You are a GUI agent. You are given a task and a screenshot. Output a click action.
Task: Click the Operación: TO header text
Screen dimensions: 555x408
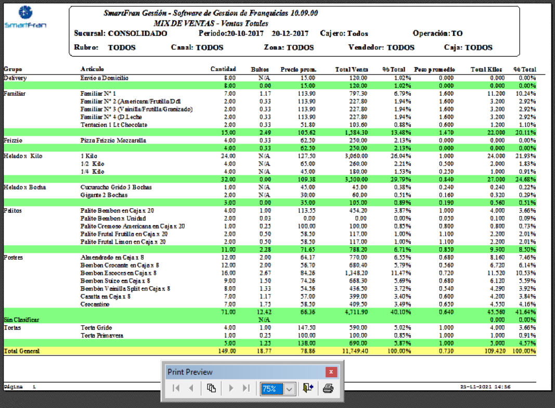437,33
